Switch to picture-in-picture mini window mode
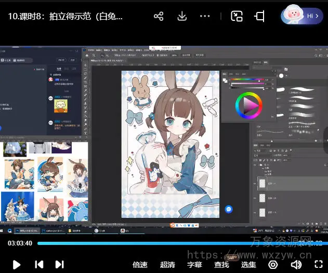The image size is (328, 273). click(237, 16)
